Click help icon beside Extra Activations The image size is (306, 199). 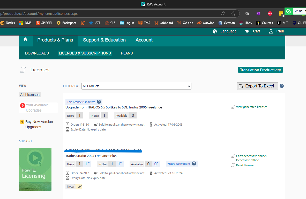pos(194,163)
